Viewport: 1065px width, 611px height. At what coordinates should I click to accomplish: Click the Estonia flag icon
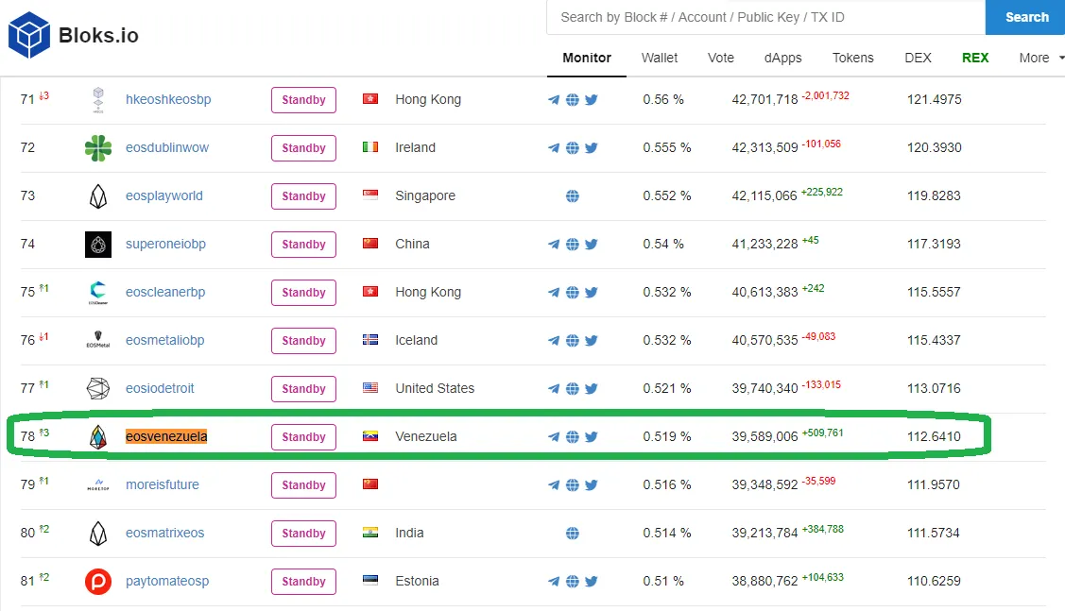tap(370, 581)
